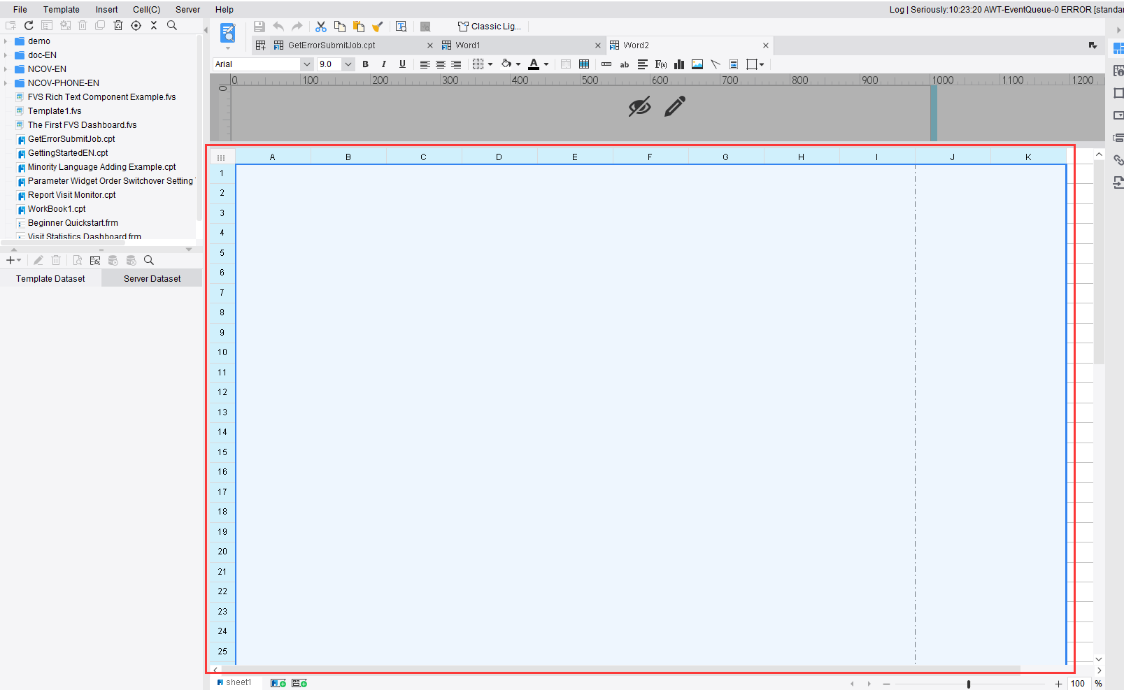Viewport: 1124px width, 690px height.
Task: Cut the selection with the scissors icon
Action: [x=321, y=26]
